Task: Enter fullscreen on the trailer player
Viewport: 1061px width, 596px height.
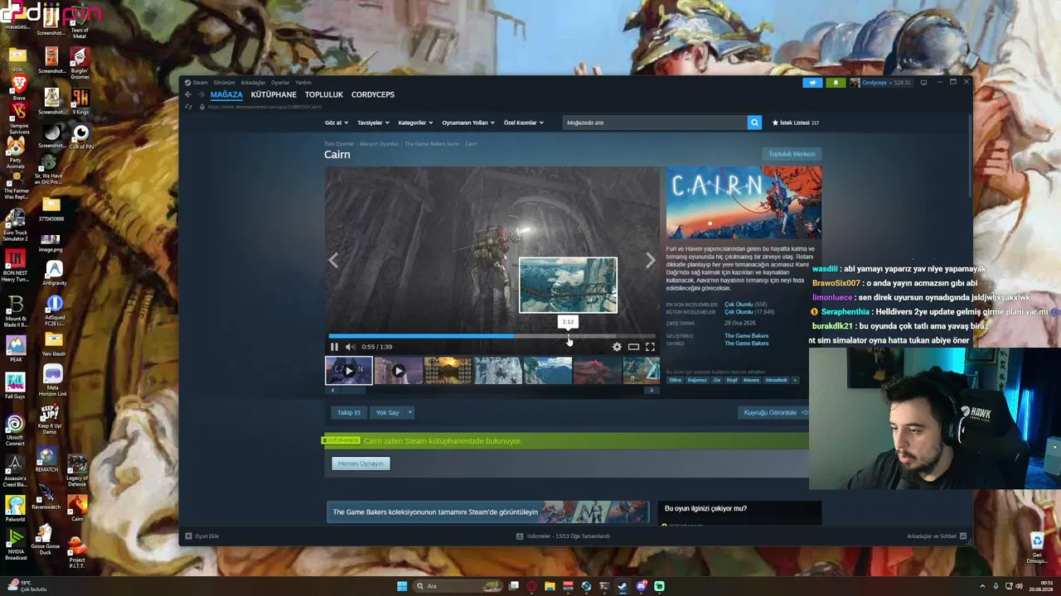Action: [x=650, y=347]
